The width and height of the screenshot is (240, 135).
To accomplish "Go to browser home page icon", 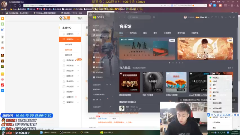I will point(20,5).
